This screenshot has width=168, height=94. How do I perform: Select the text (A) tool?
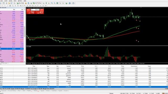click(x=15, y=6)
